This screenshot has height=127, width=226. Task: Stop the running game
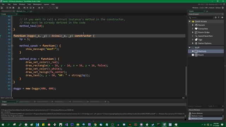(x=31, y=8)
